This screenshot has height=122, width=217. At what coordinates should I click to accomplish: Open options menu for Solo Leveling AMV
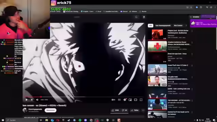tap(192, 89)
